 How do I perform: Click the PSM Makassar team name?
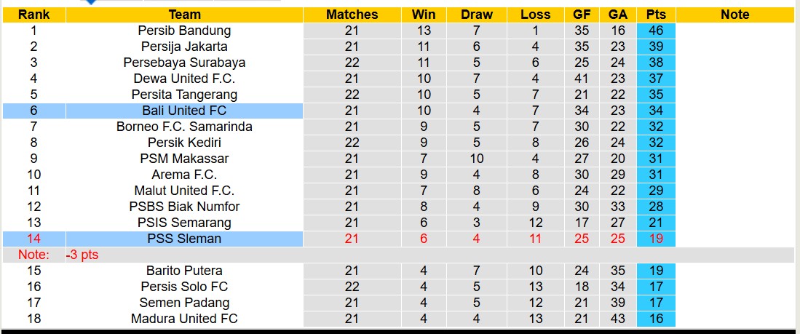point(184,159)
